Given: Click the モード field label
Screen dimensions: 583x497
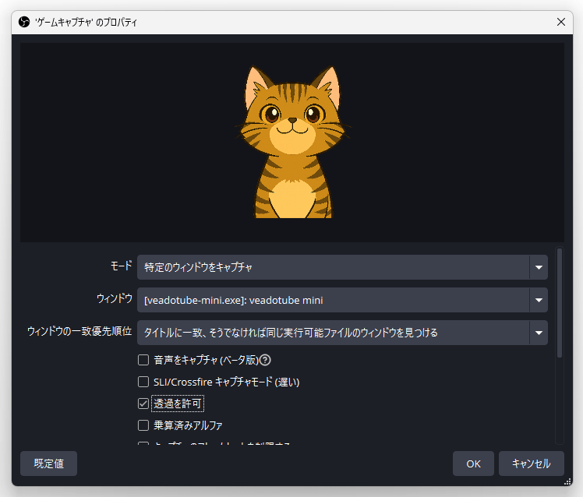Looking at the screenshot, I should (121, 266).
